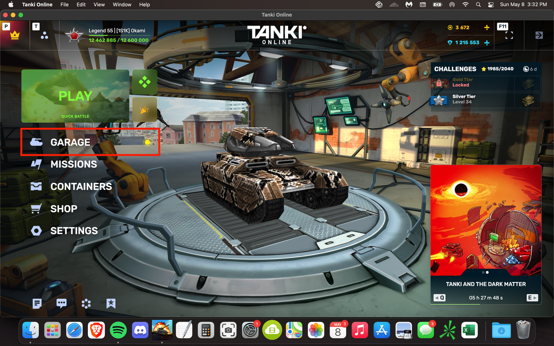554x346 pixels.
Task: Click the Malwarebytes menu bar icon
Action: tap(409, 4)
